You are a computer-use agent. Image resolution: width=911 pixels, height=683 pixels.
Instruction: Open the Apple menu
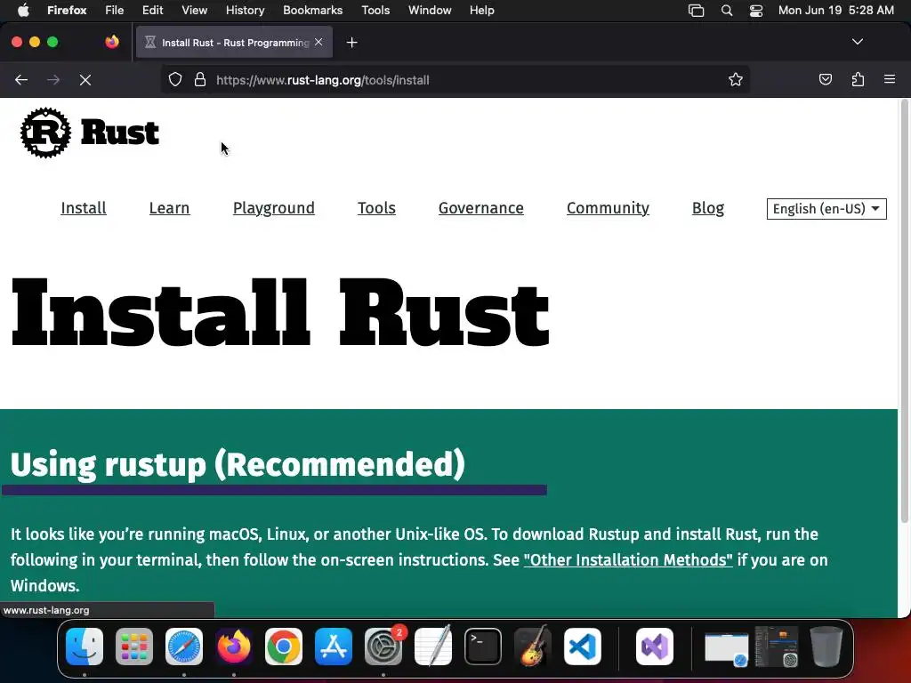[23, 10]
